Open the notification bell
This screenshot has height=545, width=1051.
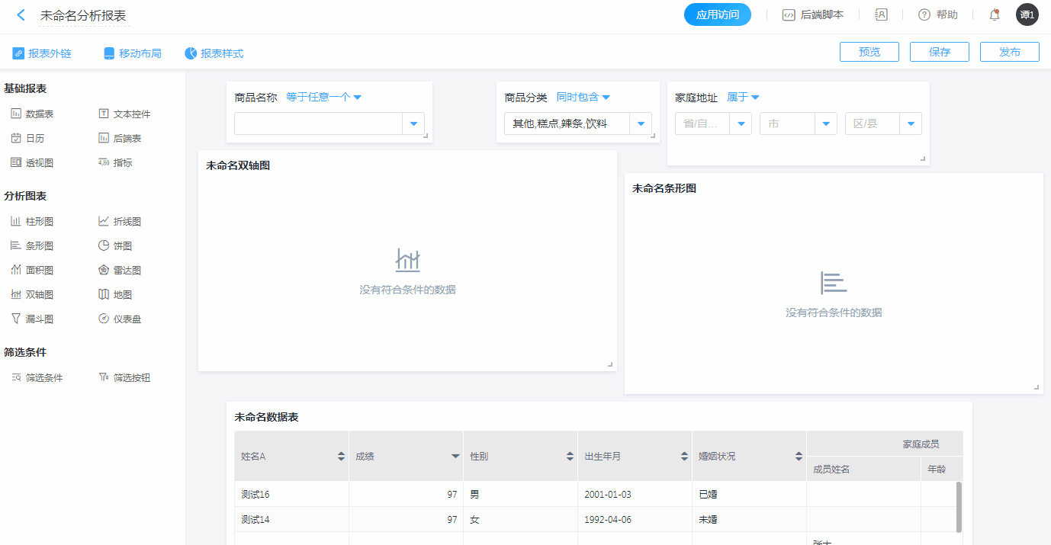tap(994, 14)
